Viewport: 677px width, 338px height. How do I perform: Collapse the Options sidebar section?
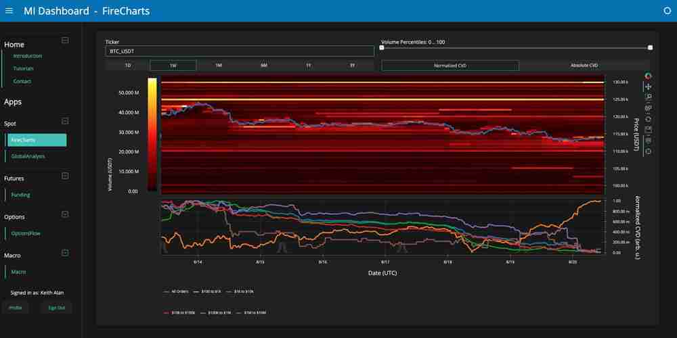[65, 214]
